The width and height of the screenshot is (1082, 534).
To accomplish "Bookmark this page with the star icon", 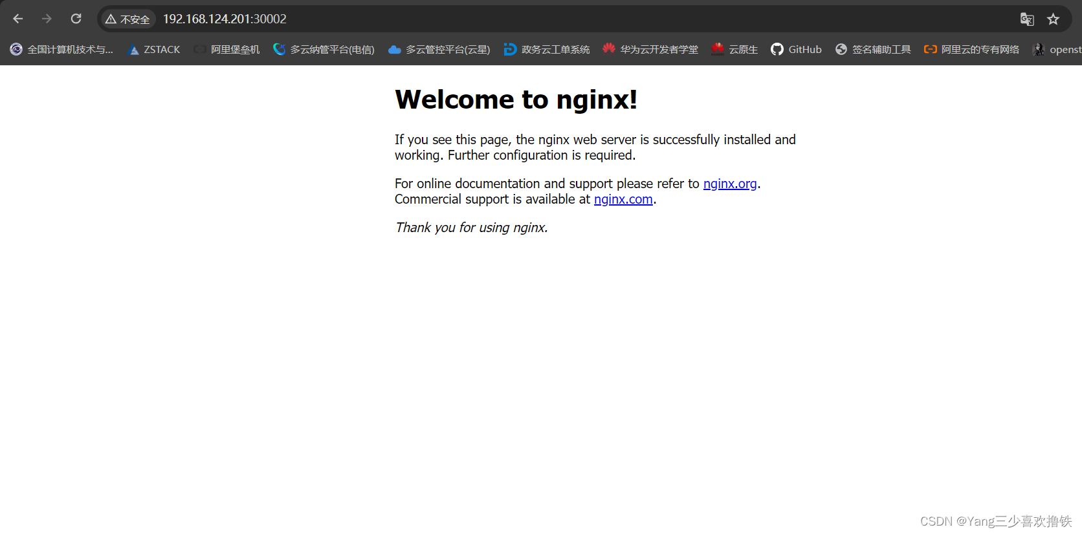I will 1054,19.
